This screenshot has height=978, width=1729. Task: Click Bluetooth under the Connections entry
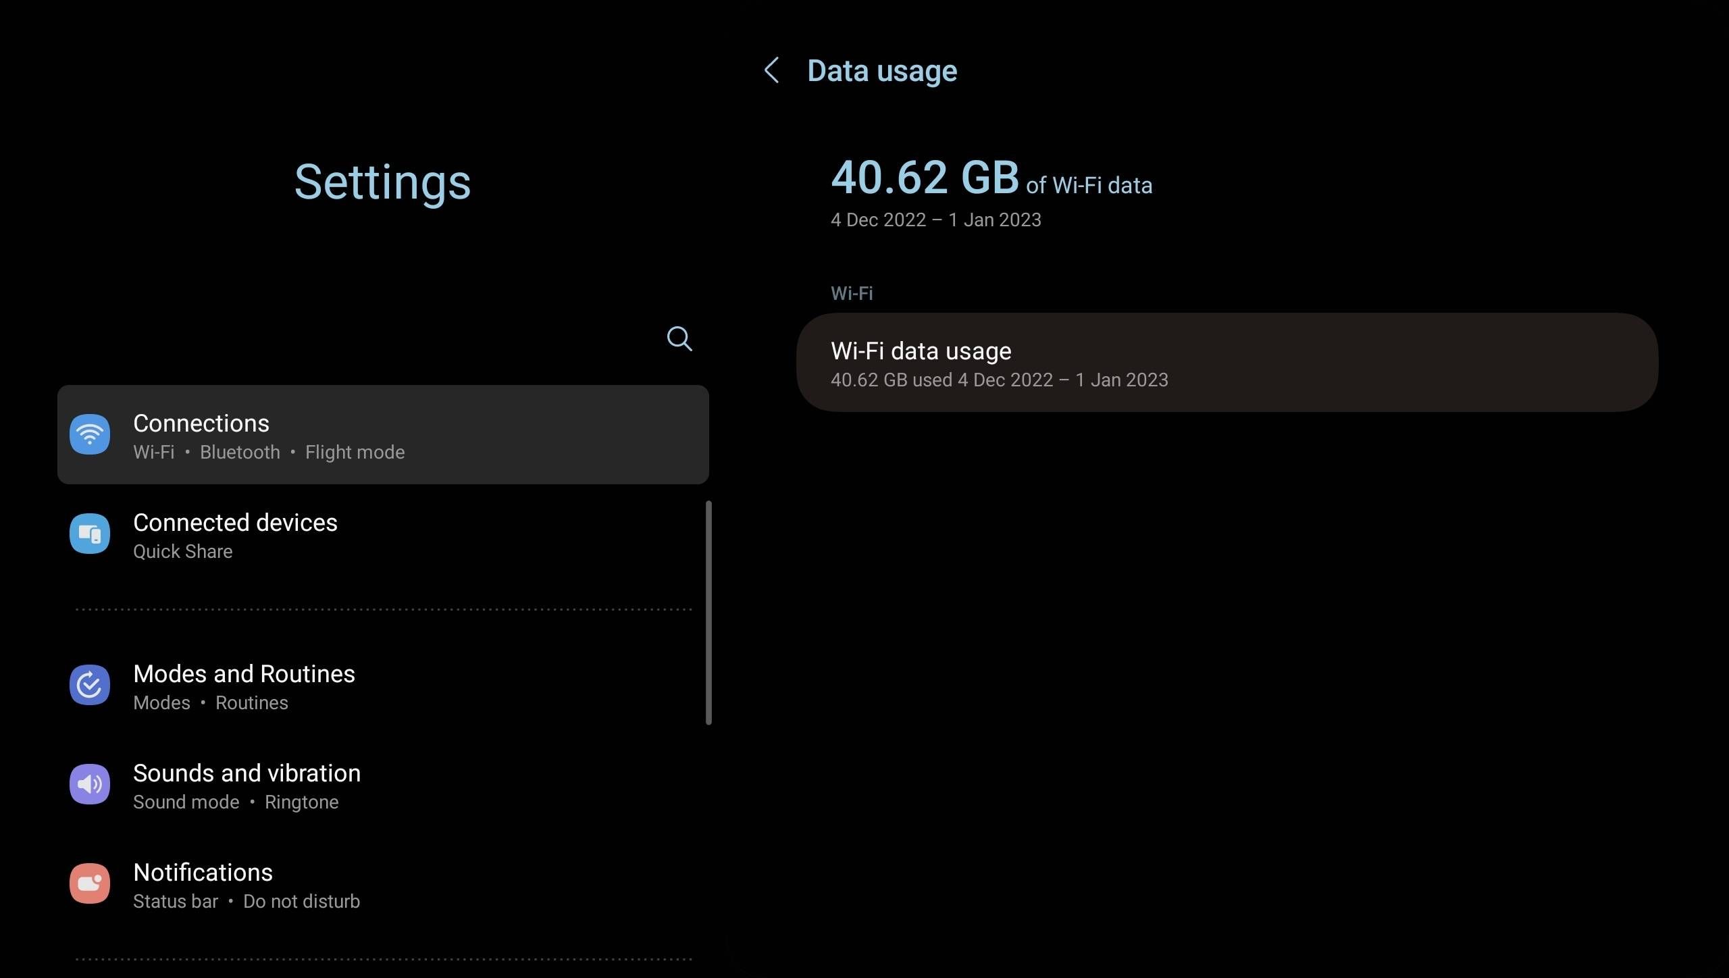coord(240,453)
